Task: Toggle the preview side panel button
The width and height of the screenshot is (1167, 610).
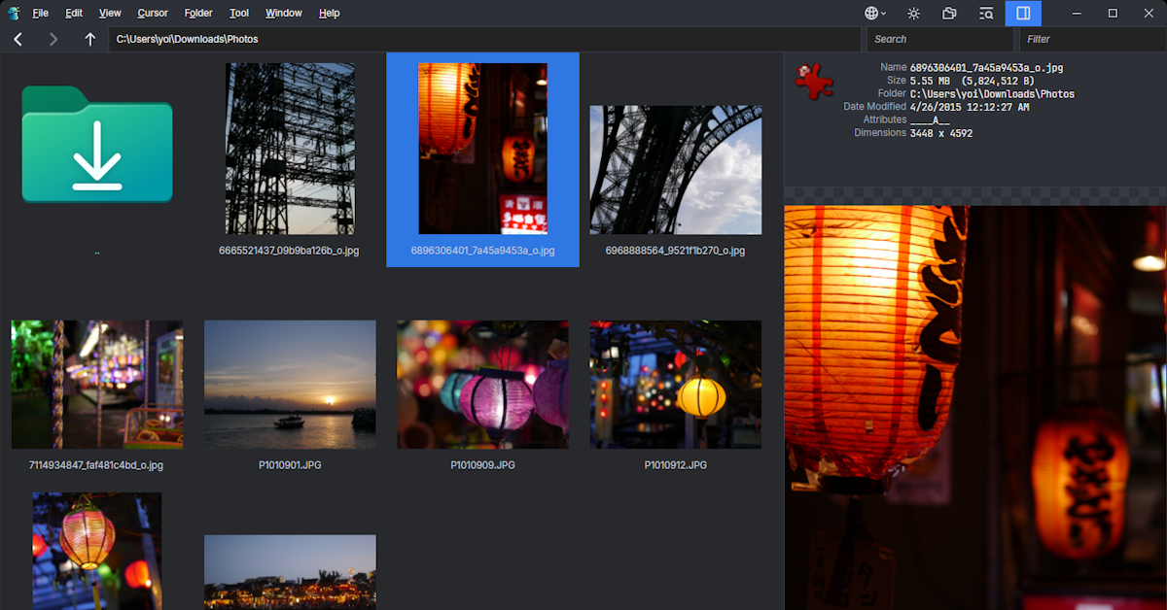Action: pyautogui.click(x=1023, y=14)
